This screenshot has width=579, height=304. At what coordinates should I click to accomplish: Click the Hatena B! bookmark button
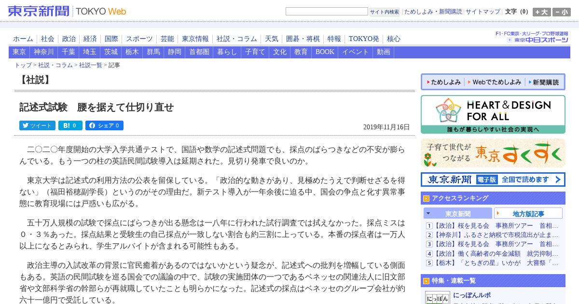point(70,125)
